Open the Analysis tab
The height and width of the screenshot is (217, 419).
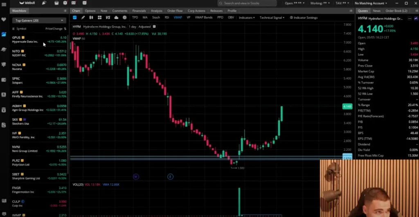click(x=156, y=11)
